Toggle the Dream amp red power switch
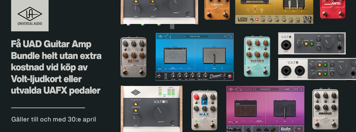This screenshot has width=356, height=132. pyautogui.click(x=229, y=76)
